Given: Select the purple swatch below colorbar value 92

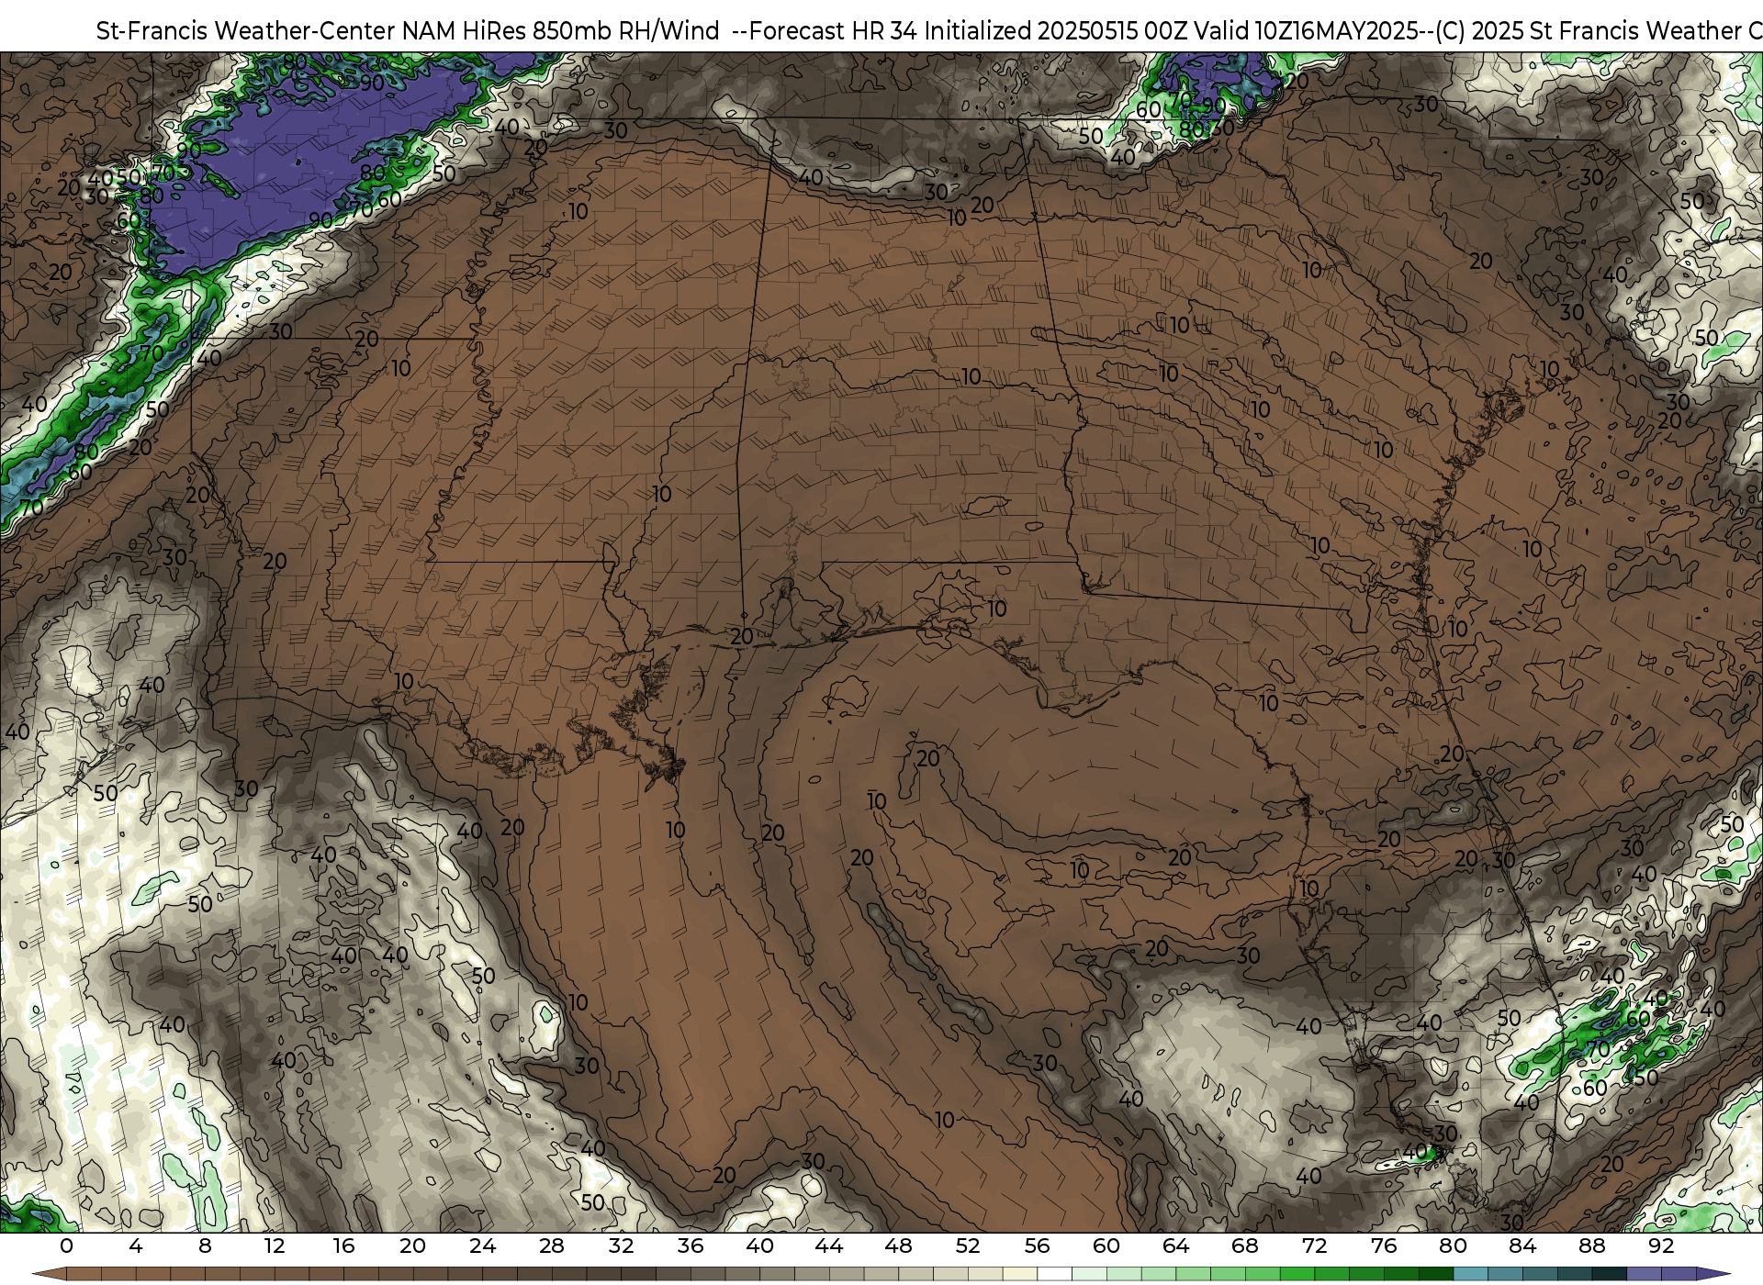Looking at the screenshot, I should (x=1679, y=1274).
